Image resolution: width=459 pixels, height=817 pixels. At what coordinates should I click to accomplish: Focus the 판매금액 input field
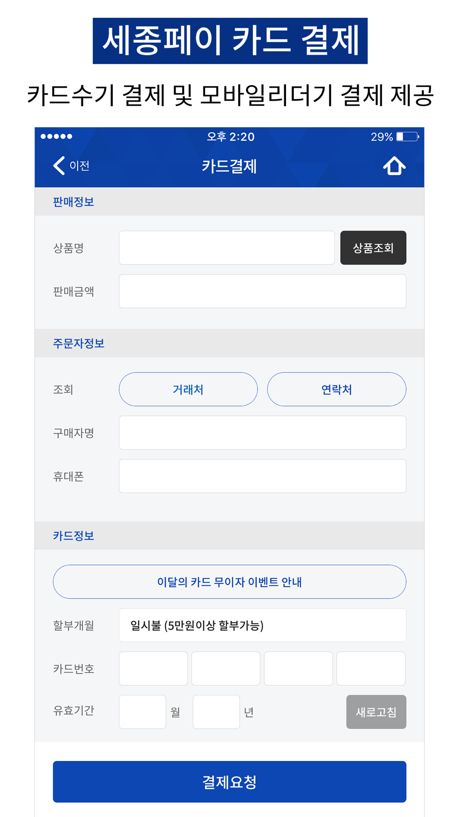263,291
